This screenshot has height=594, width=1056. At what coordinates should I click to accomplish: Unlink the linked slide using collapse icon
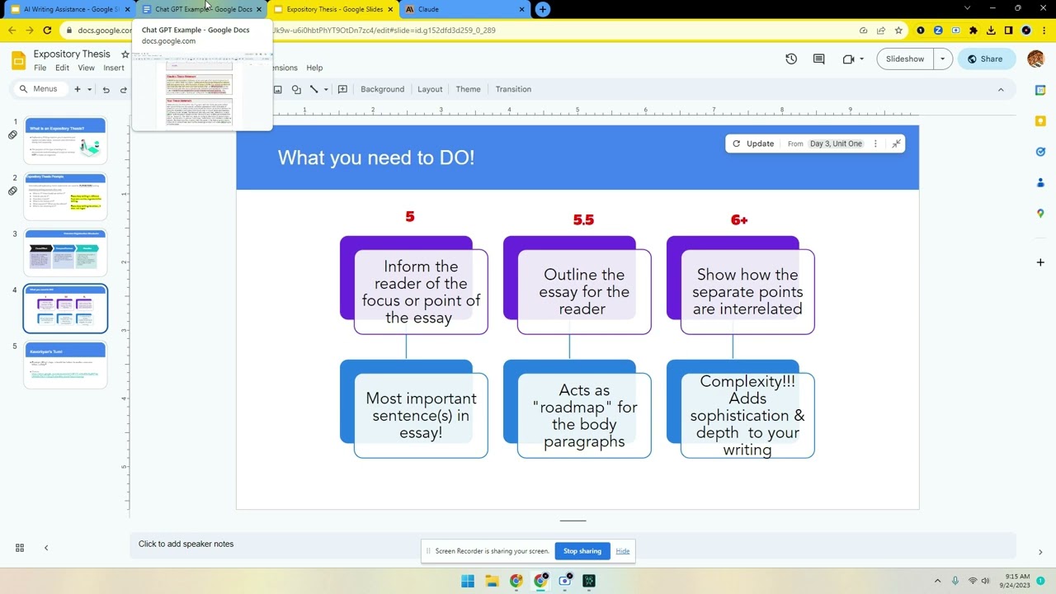pyautogui.click(x=897, y=144)
